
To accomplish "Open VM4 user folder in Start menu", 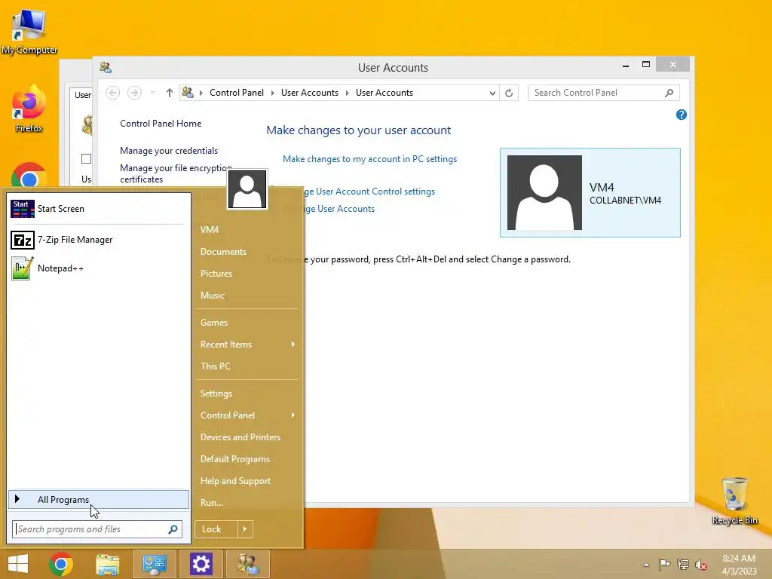I will pyautogui.click(x=210, y=229).
